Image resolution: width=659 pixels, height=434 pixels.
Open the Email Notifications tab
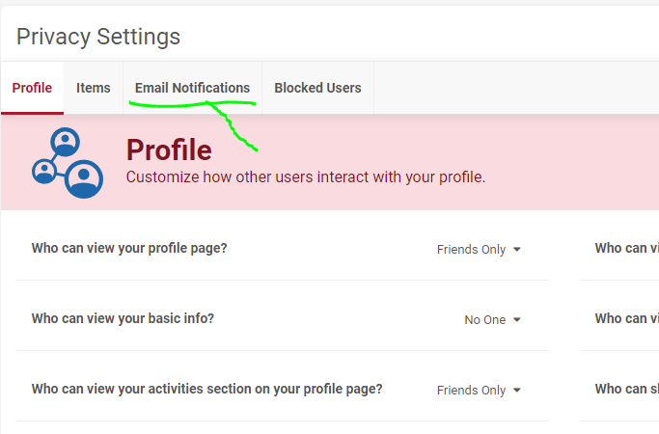click(x=192, y=88)
